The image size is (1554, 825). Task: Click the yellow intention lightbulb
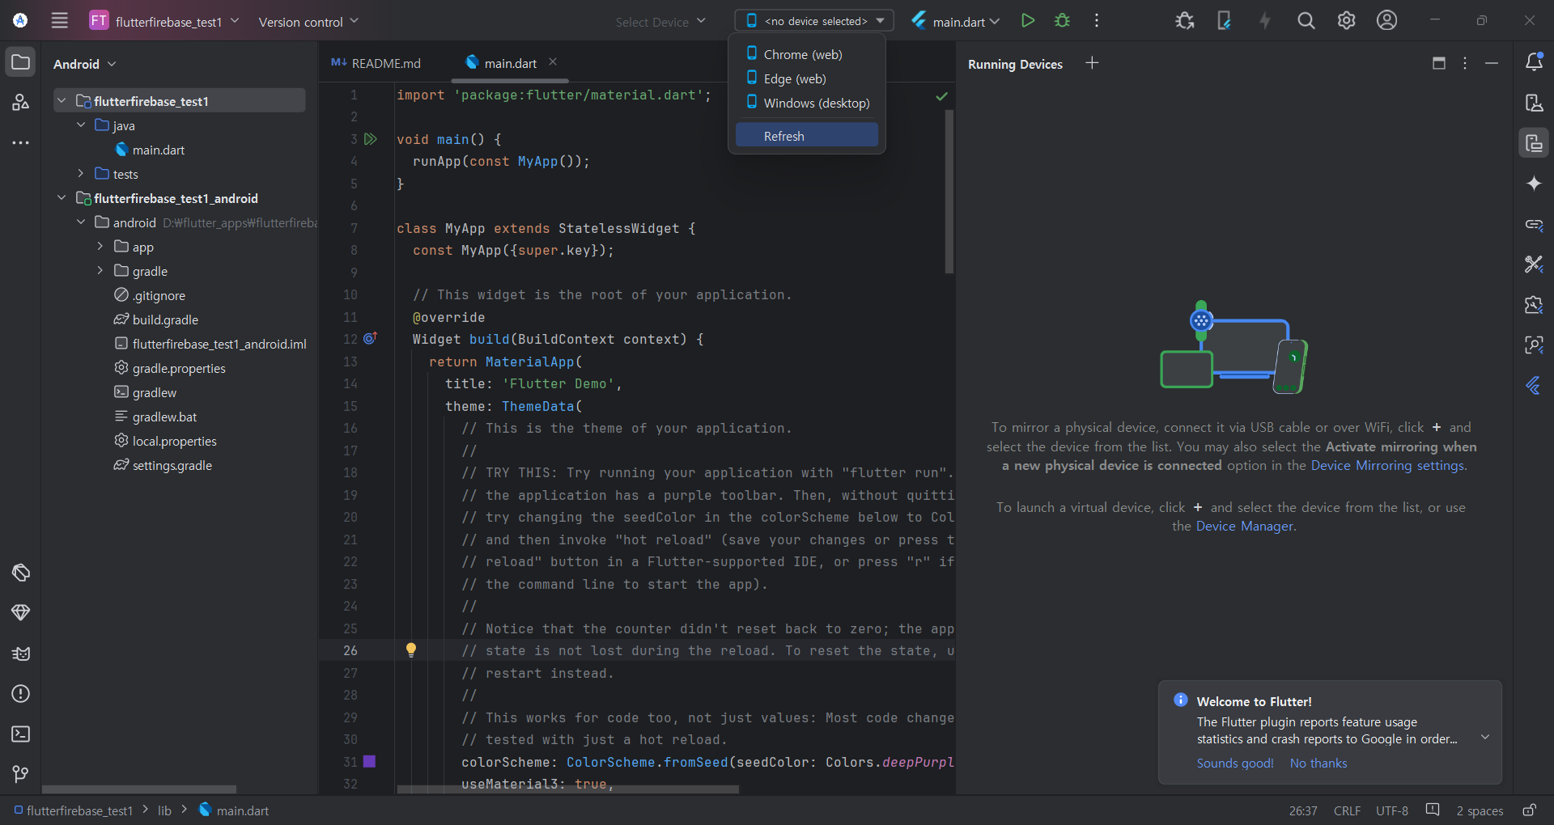[x=411, y=649]
